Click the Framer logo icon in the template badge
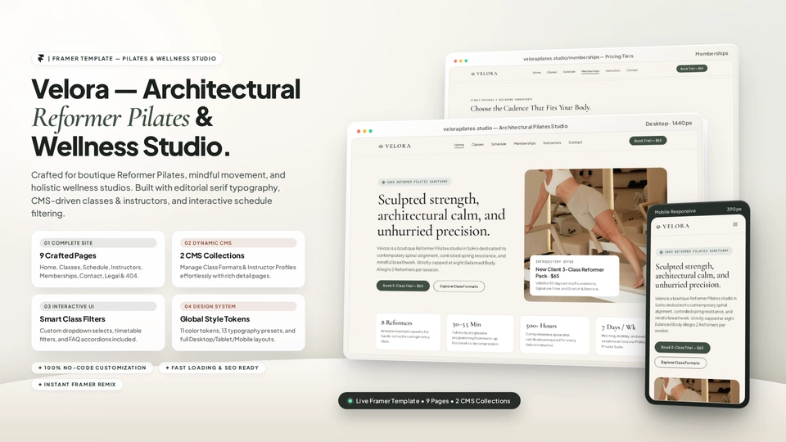 coord(41,58)
